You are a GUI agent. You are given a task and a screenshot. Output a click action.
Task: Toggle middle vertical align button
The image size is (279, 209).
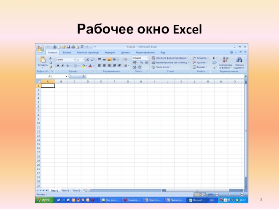click(104, 60)
